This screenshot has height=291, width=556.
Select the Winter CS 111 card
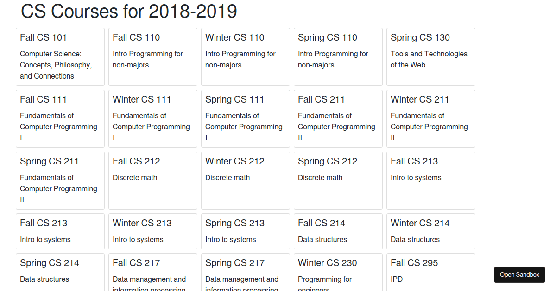click(x=153, y=119)
